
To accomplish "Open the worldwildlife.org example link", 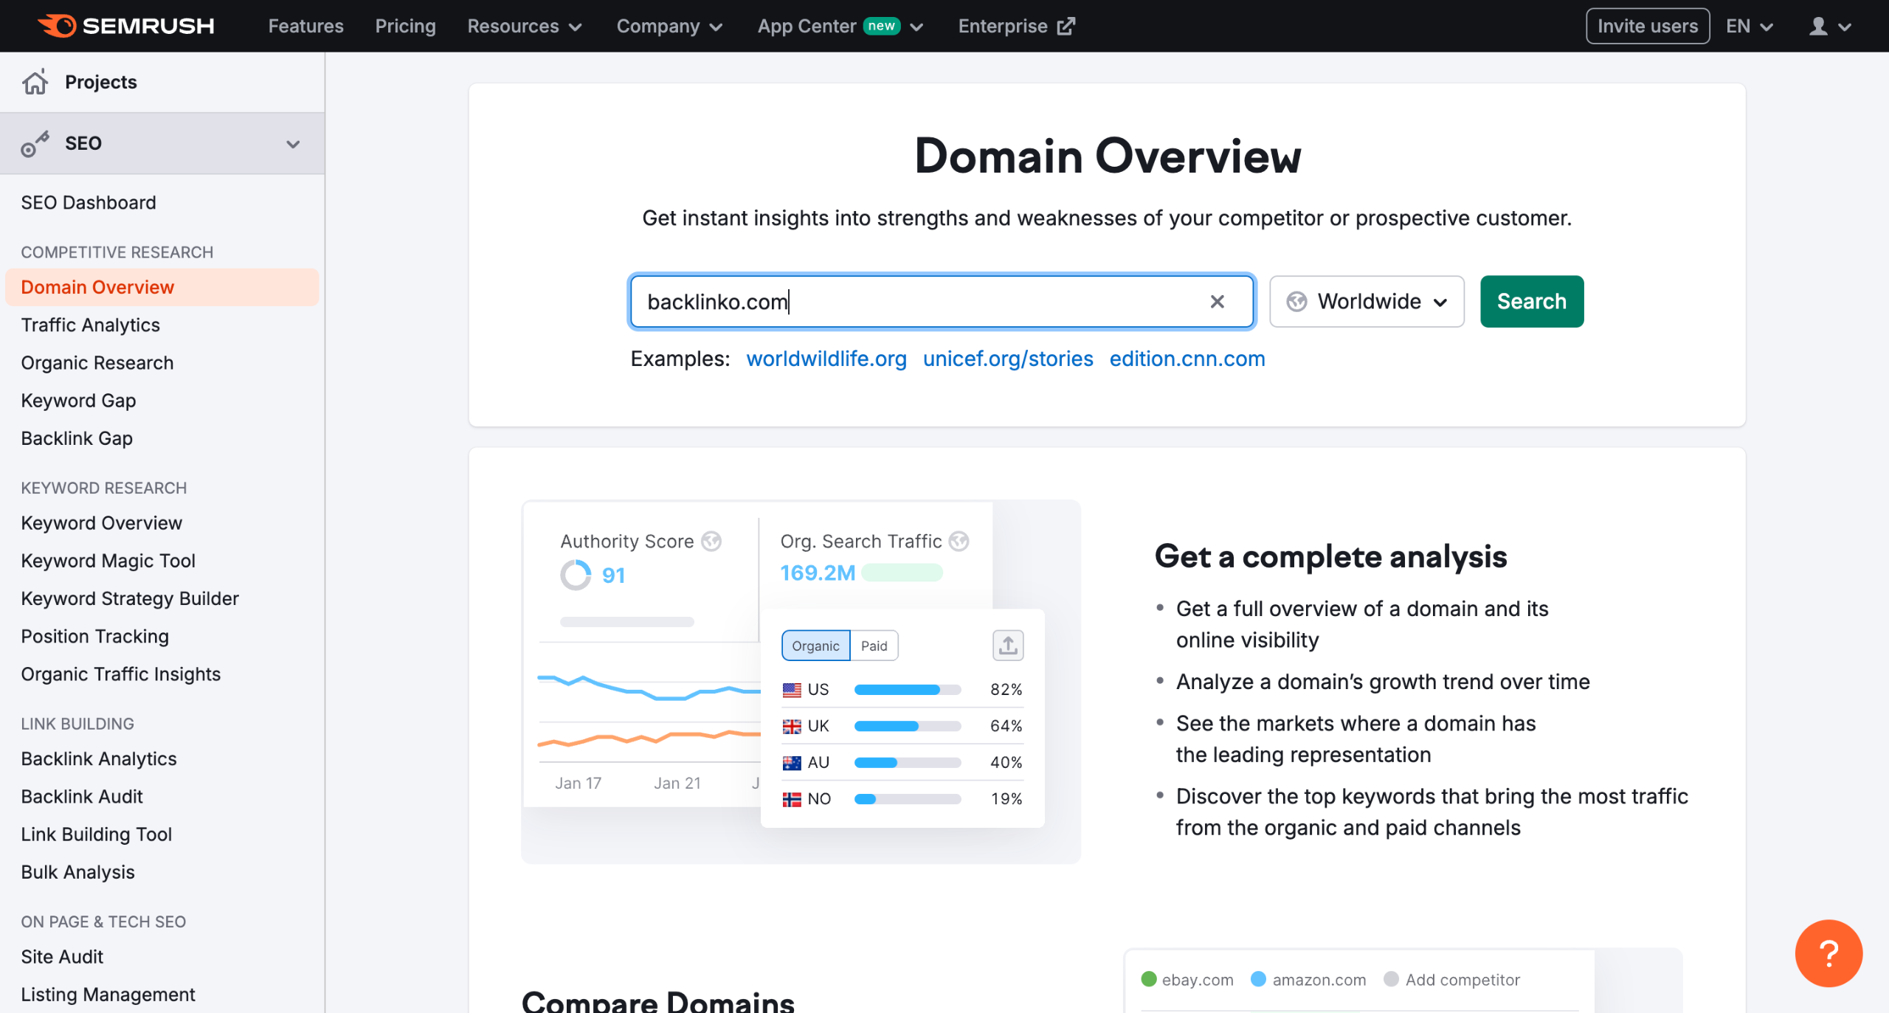I will click(x=826, y=359).
